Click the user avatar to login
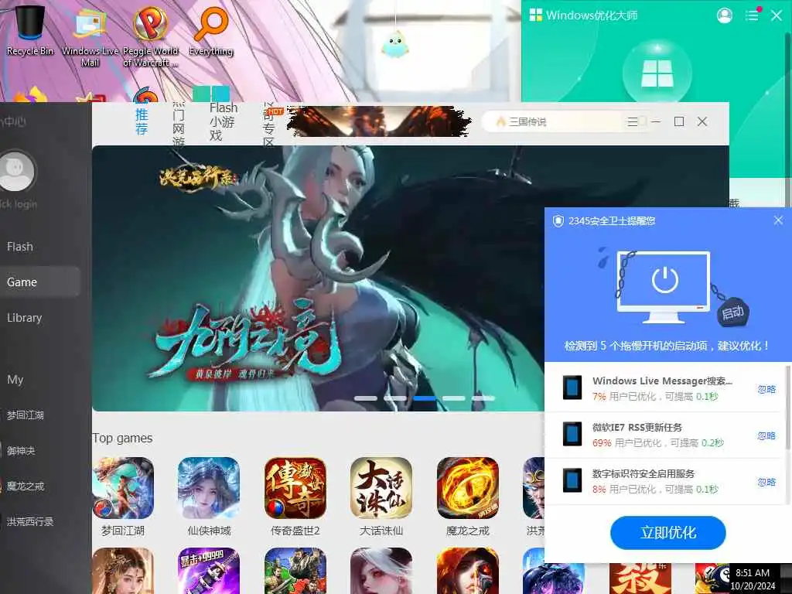 pos(17,171)
